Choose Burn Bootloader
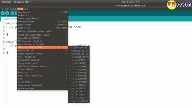The width and height of the screenshot is (192, 108). click(x=43, y=88)
